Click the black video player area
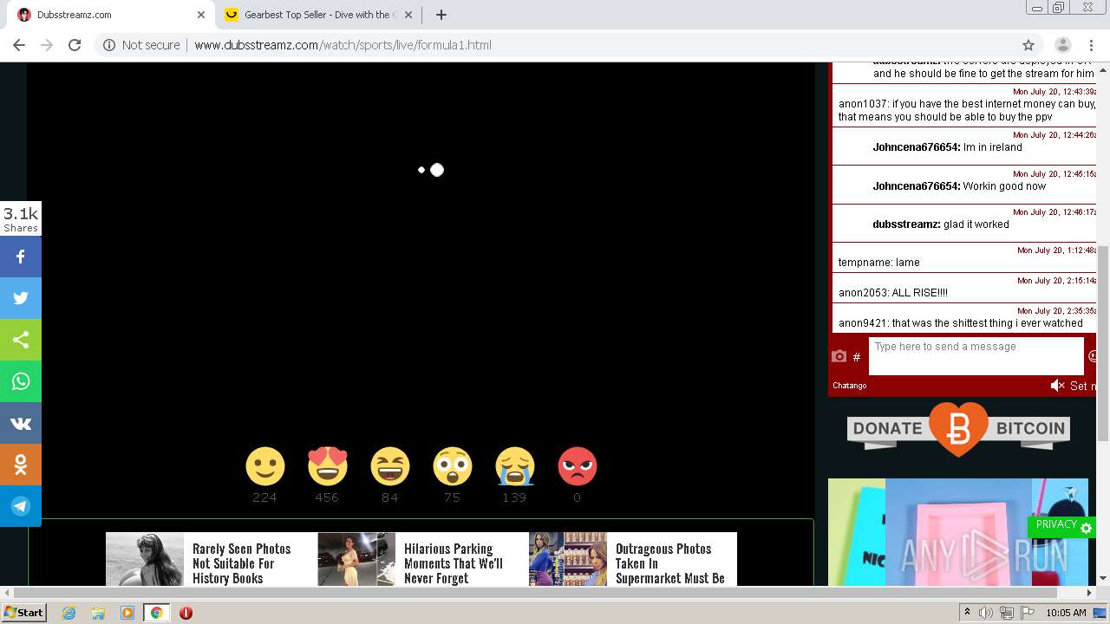Image resolution: width=1110 pixels, height=624 pixels. [421, 251]
